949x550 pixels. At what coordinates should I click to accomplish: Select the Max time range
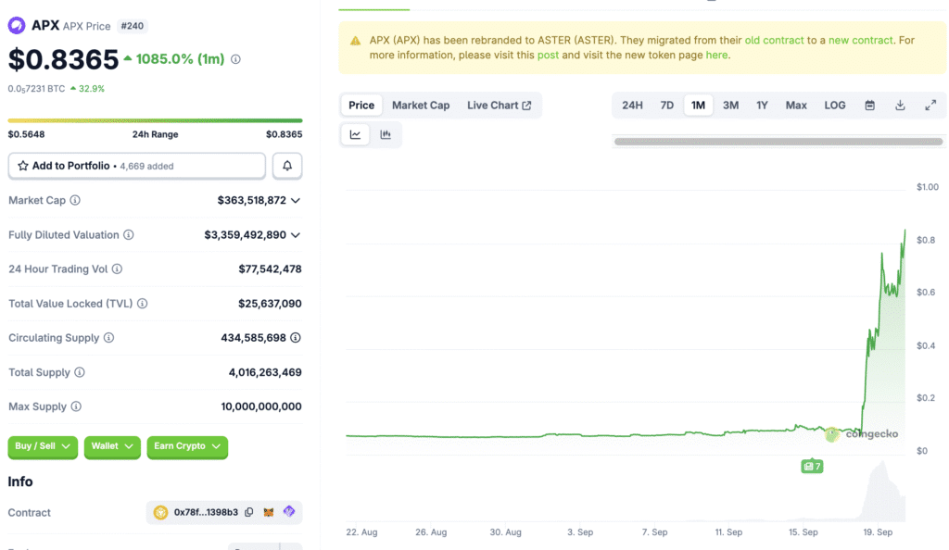click(796, 106)
